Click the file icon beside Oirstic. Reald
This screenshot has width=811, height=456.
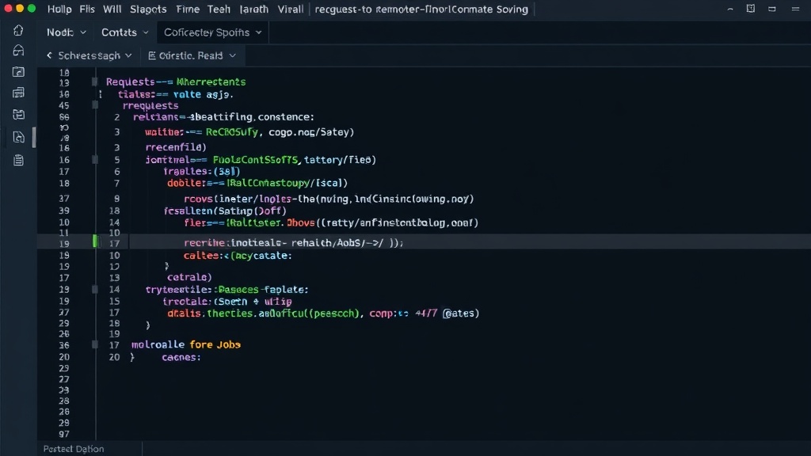[x=151, y=55]
